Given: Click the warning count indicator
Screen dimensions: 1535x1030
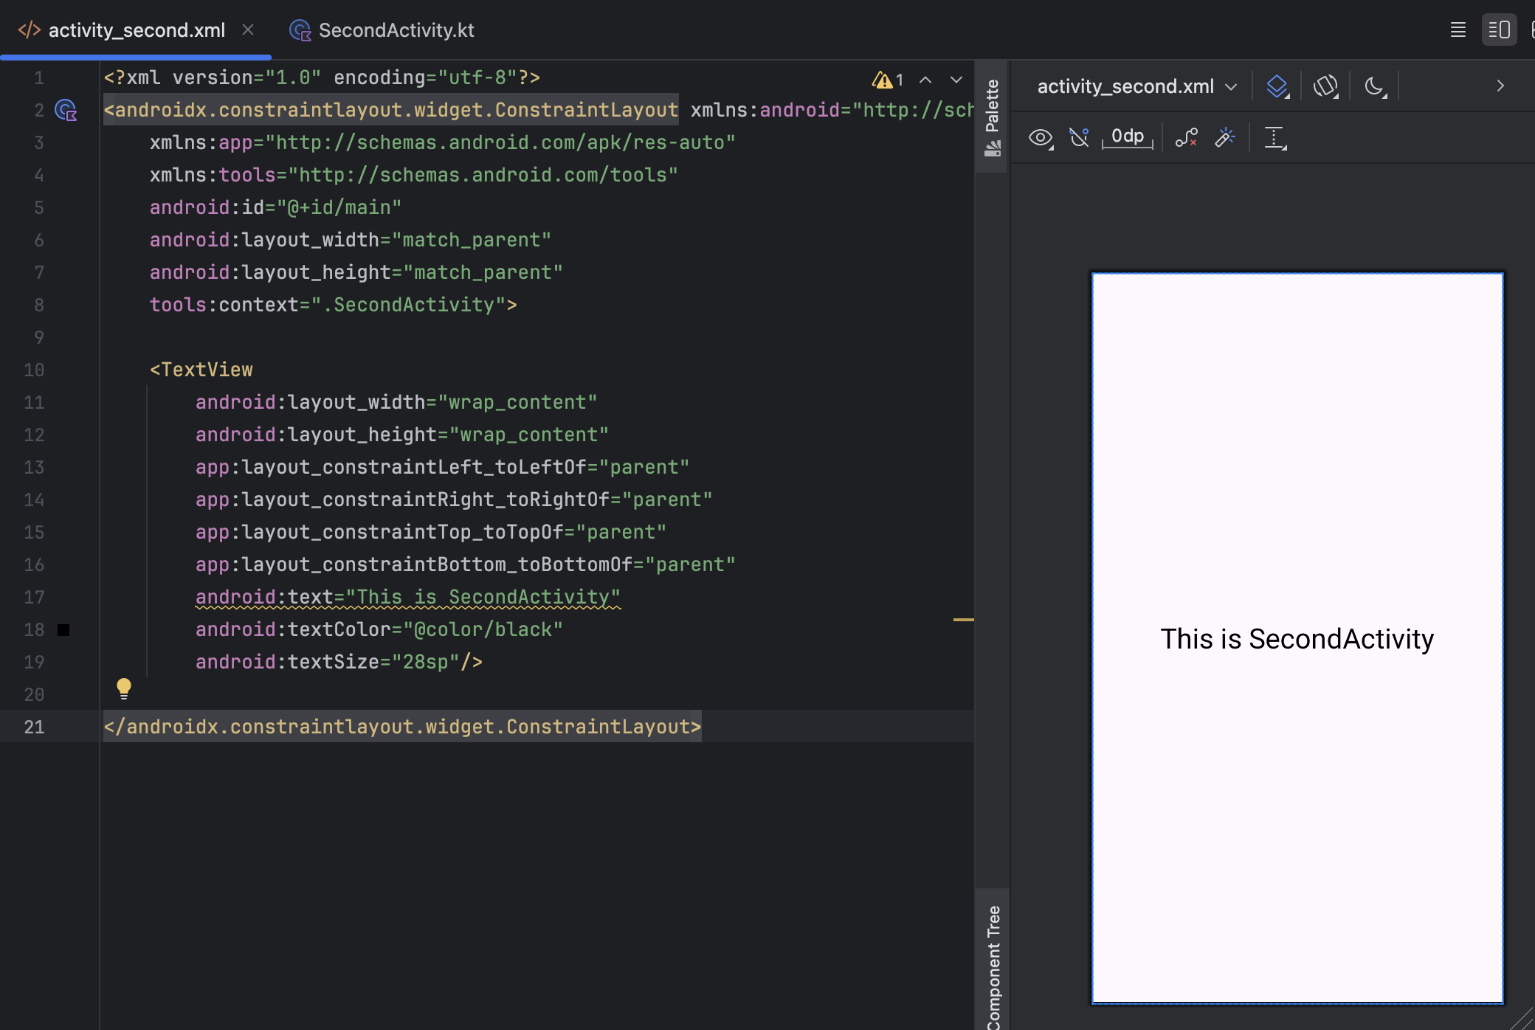Looking at the screenshot, I should point(888,80).
